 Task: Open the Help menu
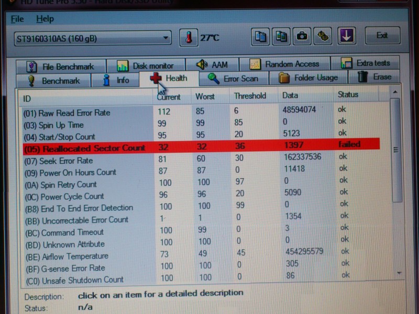tap(45, 19)
